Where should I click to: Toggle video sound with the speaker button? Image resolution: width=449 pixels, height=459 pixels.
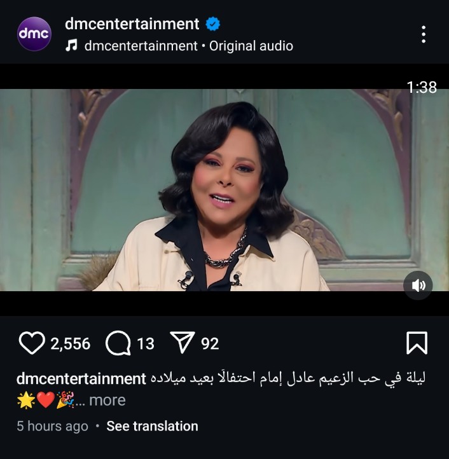tap(418, 285)
